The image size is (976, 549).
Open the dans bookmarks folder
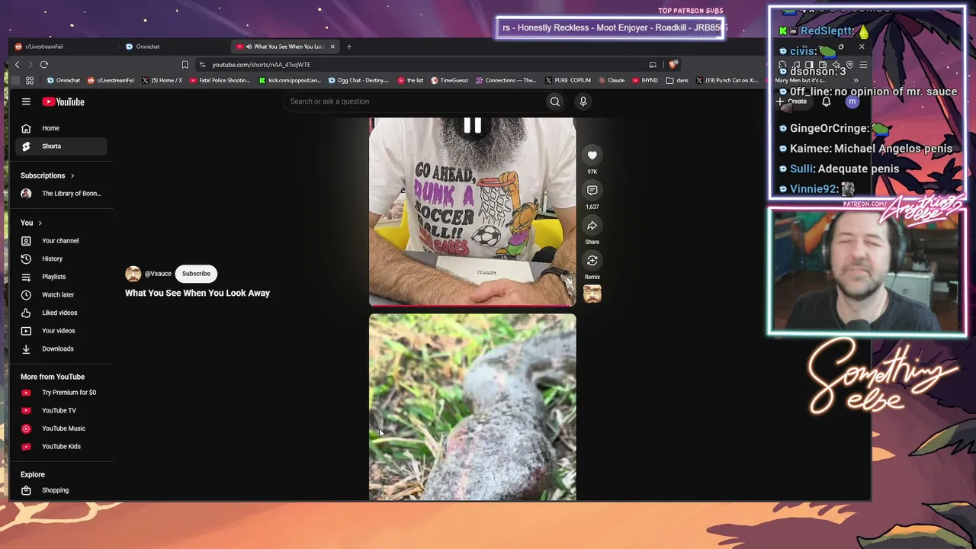pyautogui.click(x=677, y=80)
